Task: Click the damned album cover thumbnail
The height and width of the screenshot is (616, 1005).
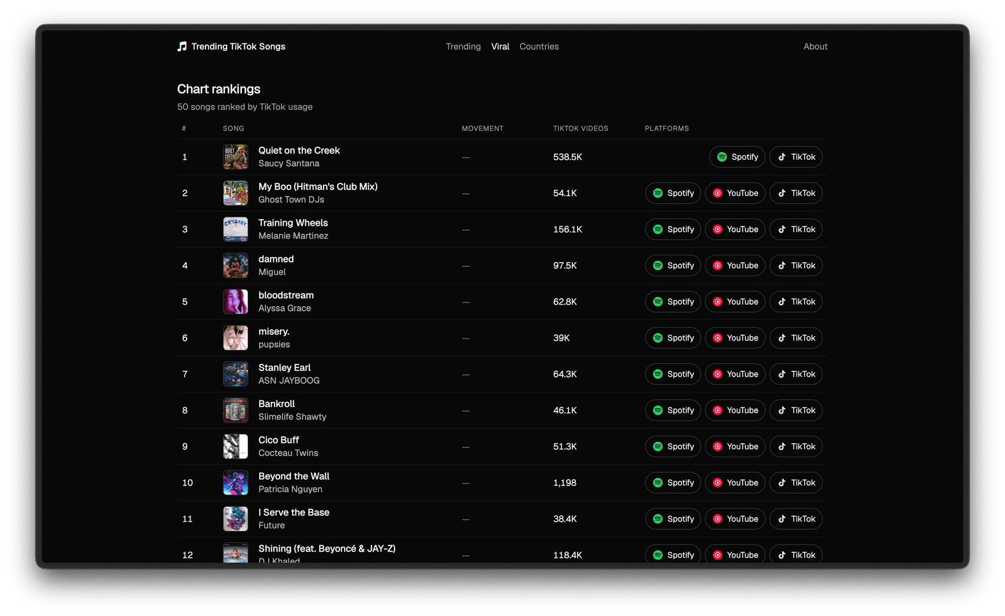Action: coord(235,266)
